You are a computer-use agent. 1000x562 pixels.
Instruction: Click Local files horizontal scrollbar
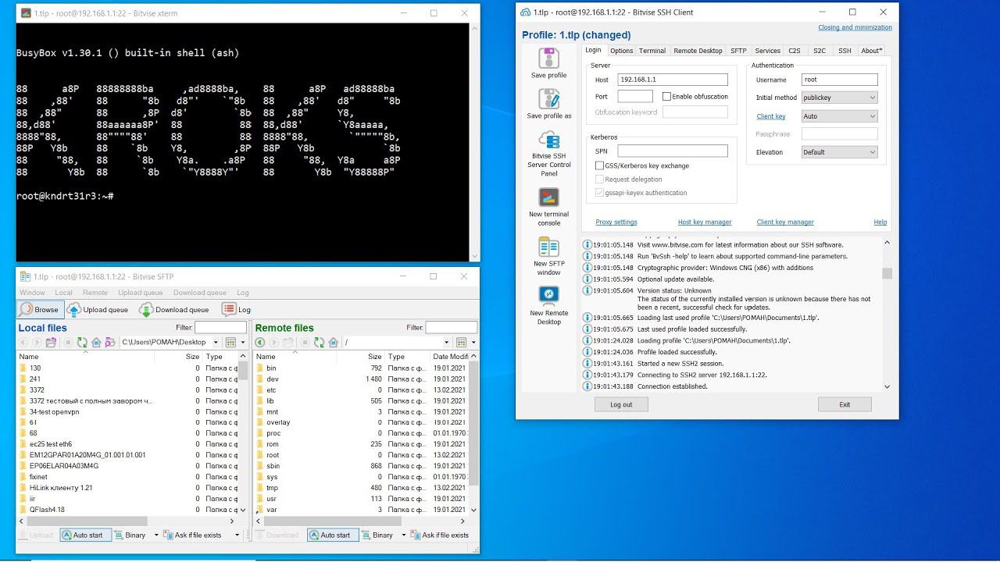(x=125, y=521)
